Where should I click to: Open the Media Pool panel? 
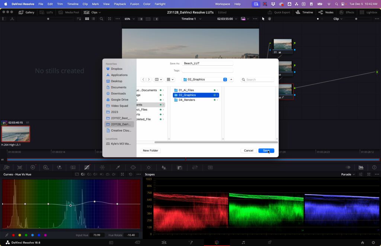pos(69,12)
